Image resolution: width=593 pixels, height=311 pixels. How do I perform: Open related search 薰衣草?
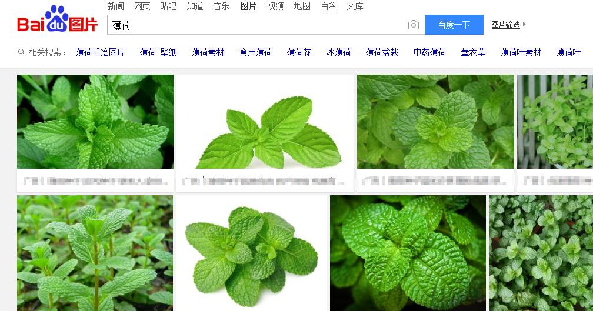click(x=473, y=52)
